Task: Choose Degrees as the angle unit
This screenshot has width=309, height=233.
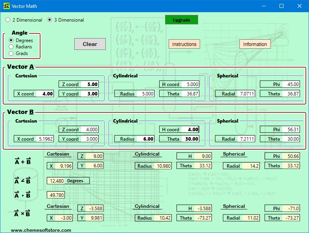Action: 11,40
